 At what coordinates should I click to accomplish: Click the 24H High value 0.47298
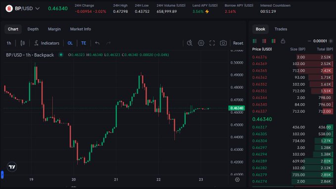point(120,11)
